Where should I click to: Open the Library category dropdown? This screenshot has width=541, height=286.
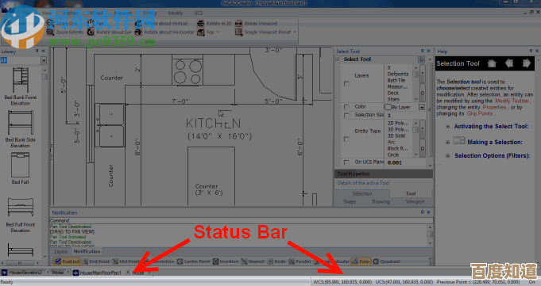(x=44, y=60)
